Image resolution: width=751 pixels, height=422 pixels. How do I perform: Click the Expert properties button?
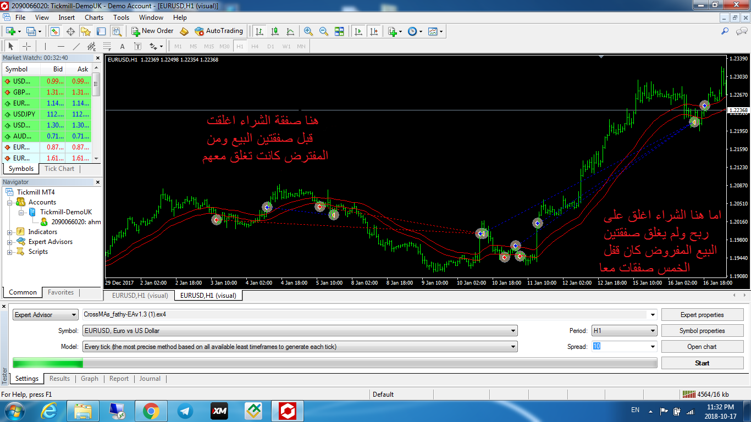click(x=702, y=315)
